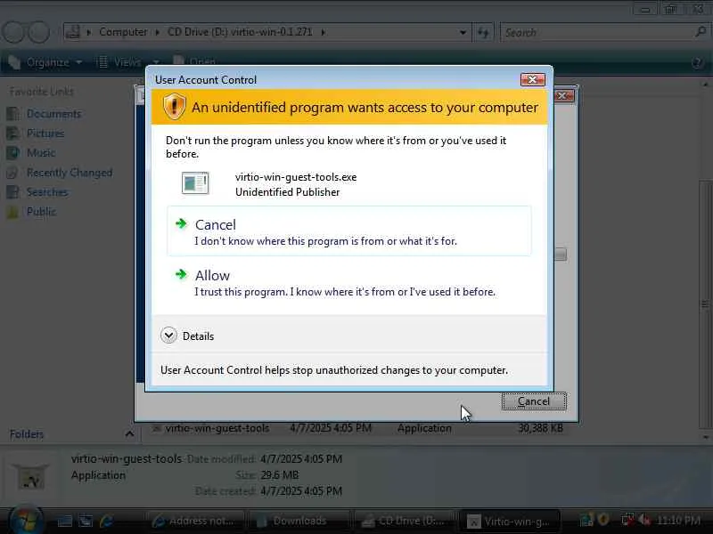
Task: Click the Public folder icon in sidebar
Action: pyautogui.click(x=13, y=212)
